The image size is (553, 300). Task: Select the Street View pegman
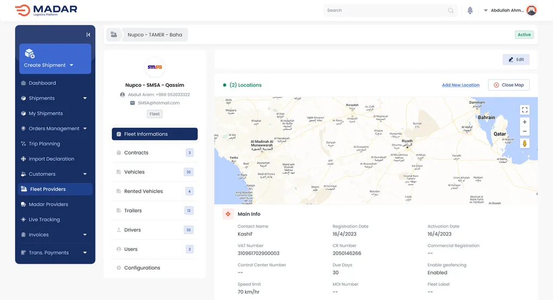(524, 143)
